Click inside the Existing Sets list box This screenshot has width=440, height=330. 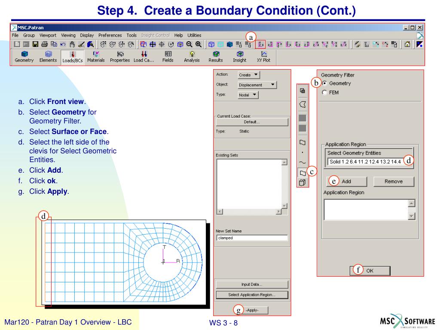(x=249, y=184)
